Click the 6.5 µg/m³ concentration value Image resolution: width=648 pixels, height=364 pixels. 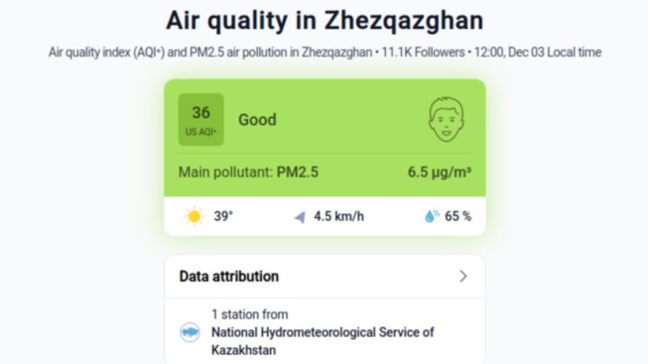click(439, 172)
